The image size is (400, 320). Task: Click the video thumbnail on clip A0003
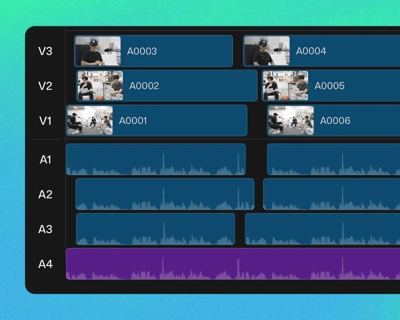click(97, 50)
